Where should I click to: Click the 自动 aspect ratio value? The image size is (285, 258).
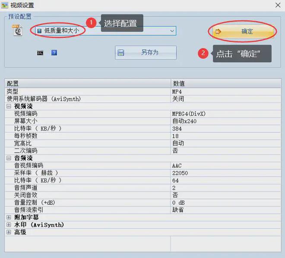click(x=178, y=143)
